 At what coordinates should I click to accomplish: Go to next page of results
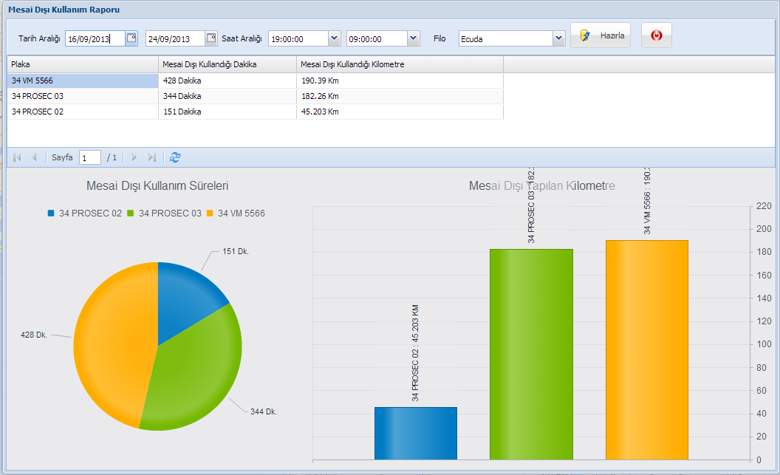tap(134, 157)
